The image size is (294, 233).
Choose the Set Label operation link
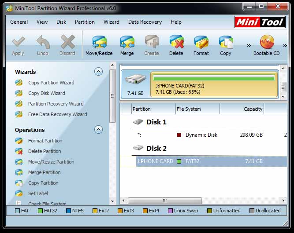[x=38, y=193]
